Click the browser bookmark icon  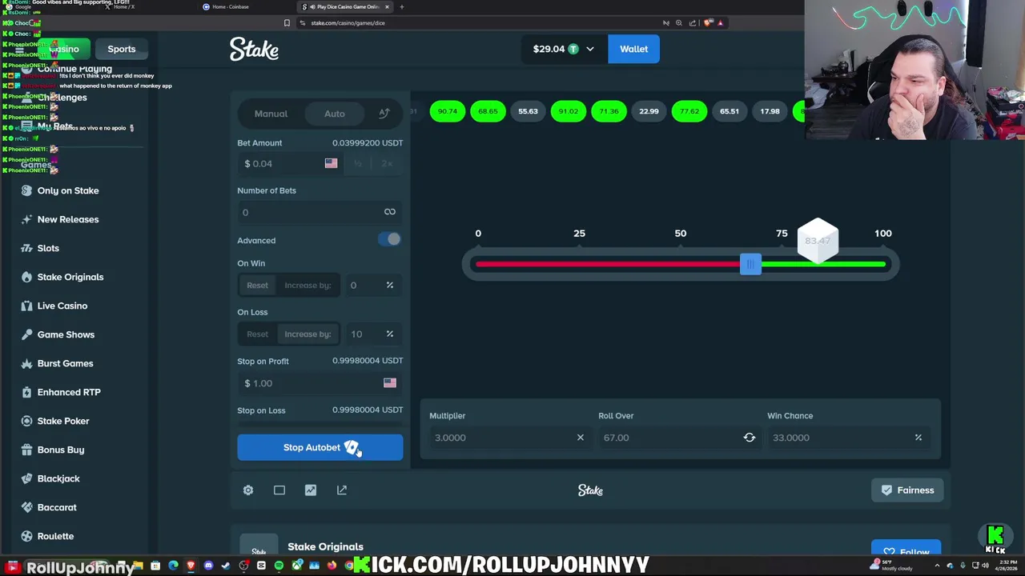(287, 22)
